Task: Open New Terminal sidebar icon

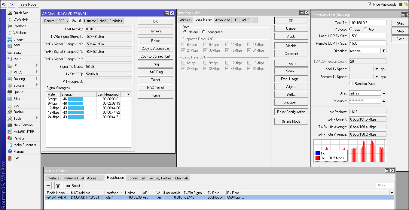Action: [10, 125]
